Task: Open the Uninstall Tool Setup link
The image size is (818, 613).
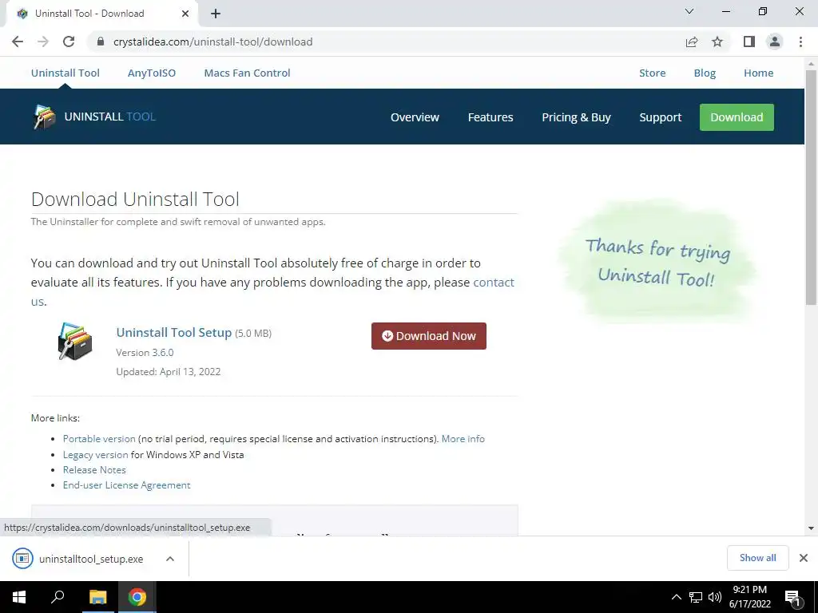Action: click(x=173, y=333)
